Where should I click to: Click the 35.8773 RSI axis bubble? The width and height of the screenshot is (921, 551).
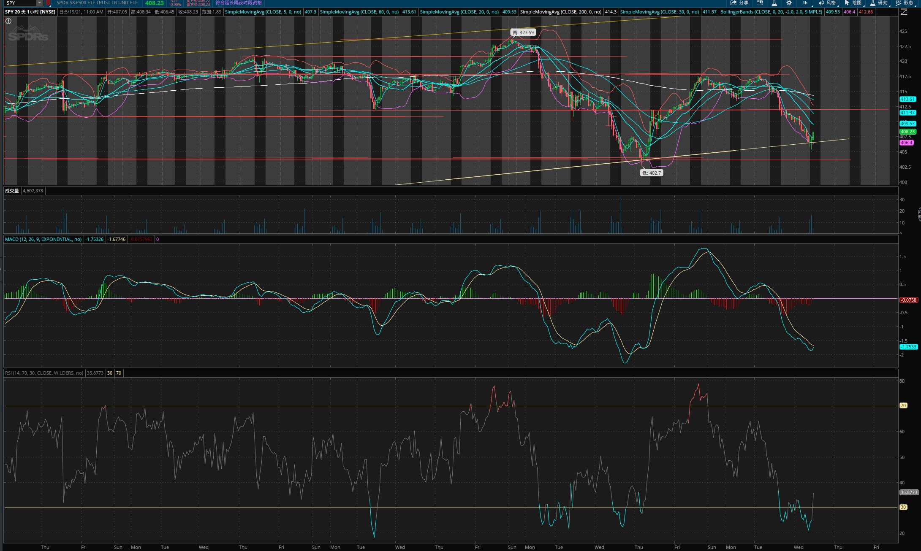[909, 492]
